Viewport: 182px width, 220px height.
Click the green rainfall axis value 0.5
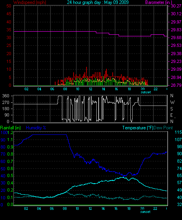tap(10, 176)
